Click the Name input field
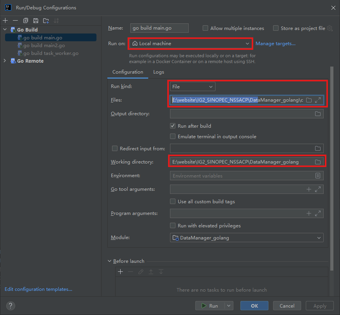The image size is (340, 315). pyautogui.click(x=159, y=28)
